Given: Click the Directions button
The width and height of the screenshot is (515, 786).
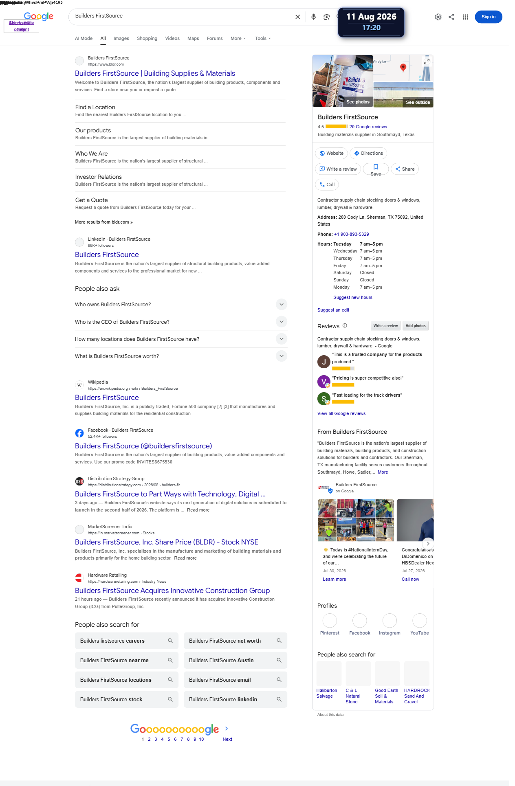Looking at the screenshot, I should pyautogui.click(x=368, y=153).
